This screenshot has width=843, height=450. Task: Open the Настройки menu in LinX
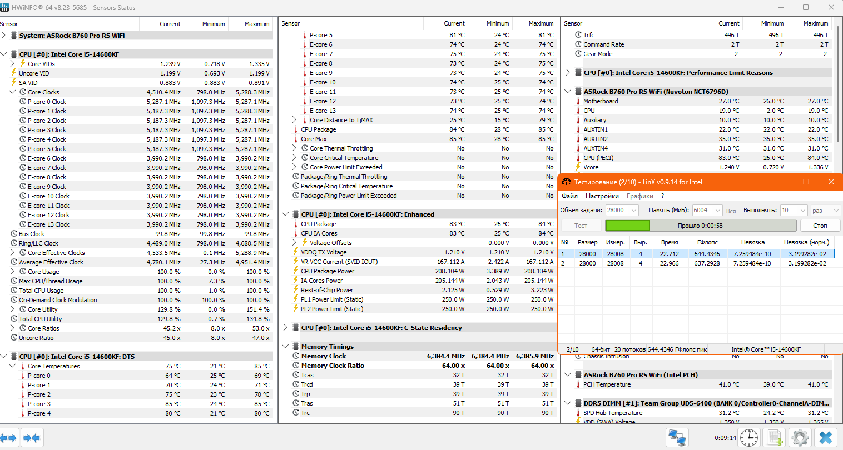click(602, 196)
